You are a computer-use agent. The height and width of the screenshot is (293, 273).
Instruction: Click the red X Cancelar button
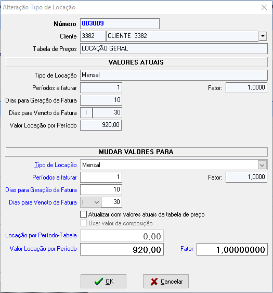166,281
